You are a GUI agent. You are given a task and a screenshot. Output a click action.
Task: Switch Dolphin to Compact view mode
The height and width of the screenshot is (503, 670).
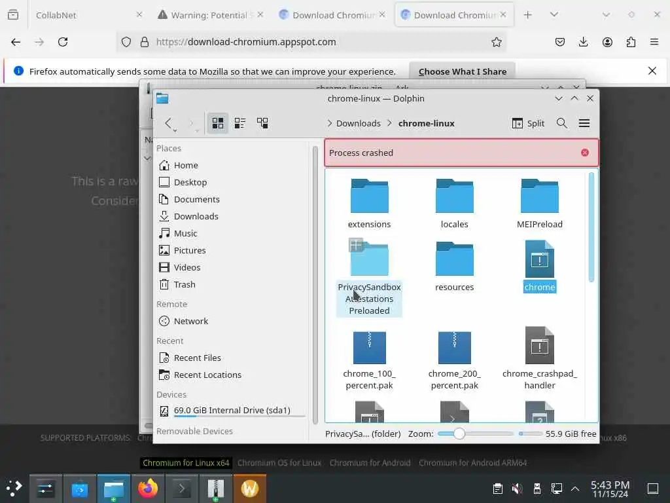(x=239, y=123)
